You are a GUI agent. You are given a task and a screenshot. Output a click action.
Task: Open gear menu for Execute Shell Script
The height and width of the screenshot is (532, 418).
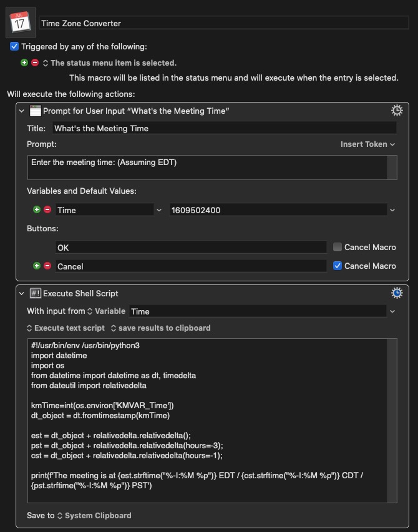tap(397, 293)
